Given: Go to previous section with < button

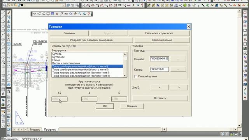Looking at the screenshot, I should click(160, 87).
